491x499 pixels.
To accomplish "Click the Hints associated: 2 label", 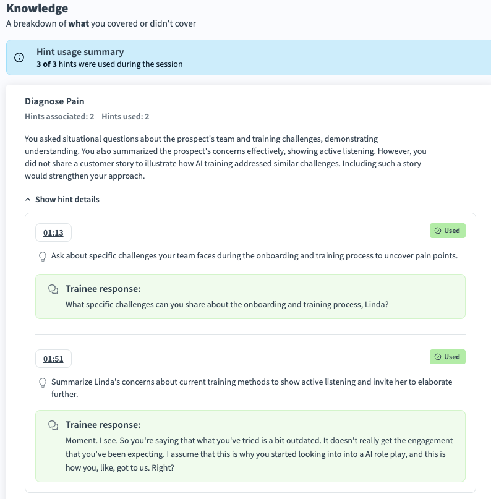I will coord(59,116).
